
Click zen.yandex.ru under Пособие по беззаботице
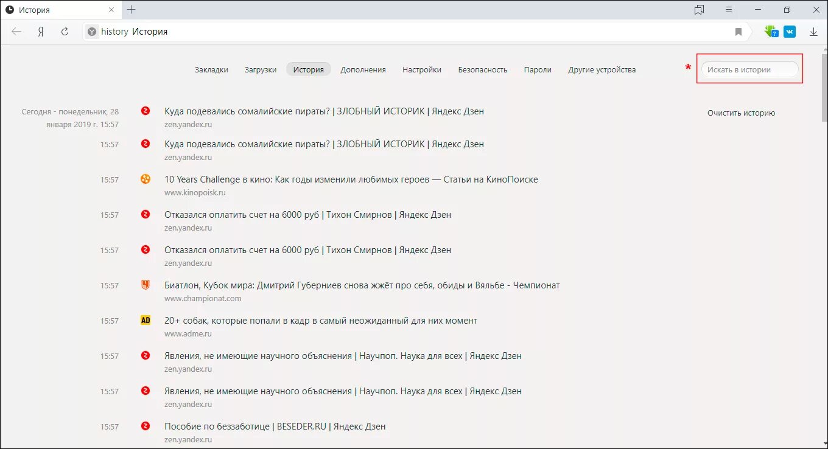click(188, 439)
